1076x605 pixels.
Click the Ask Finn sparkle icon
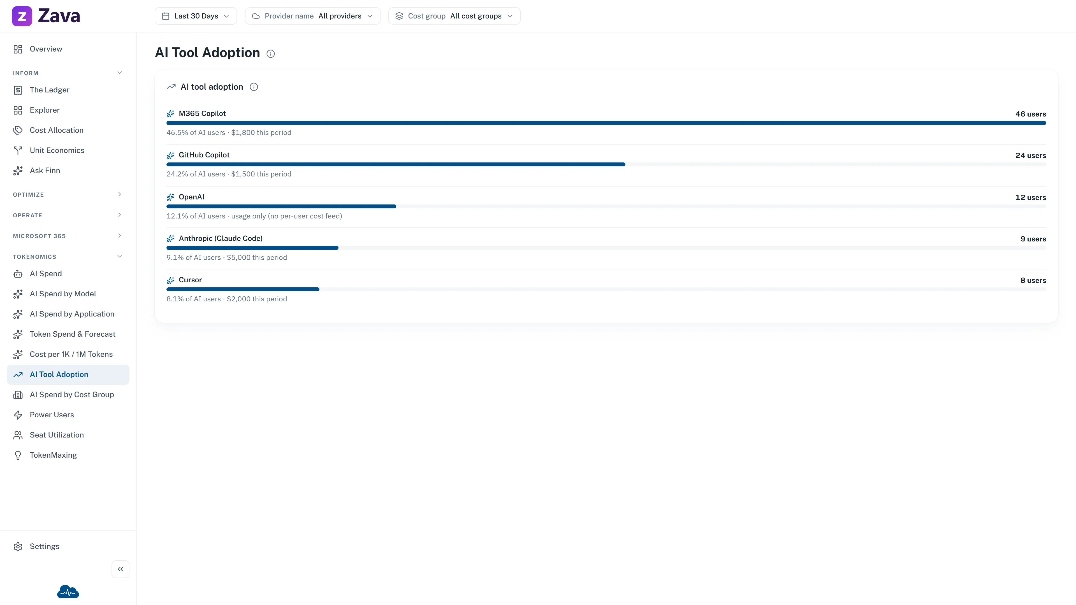18,171
